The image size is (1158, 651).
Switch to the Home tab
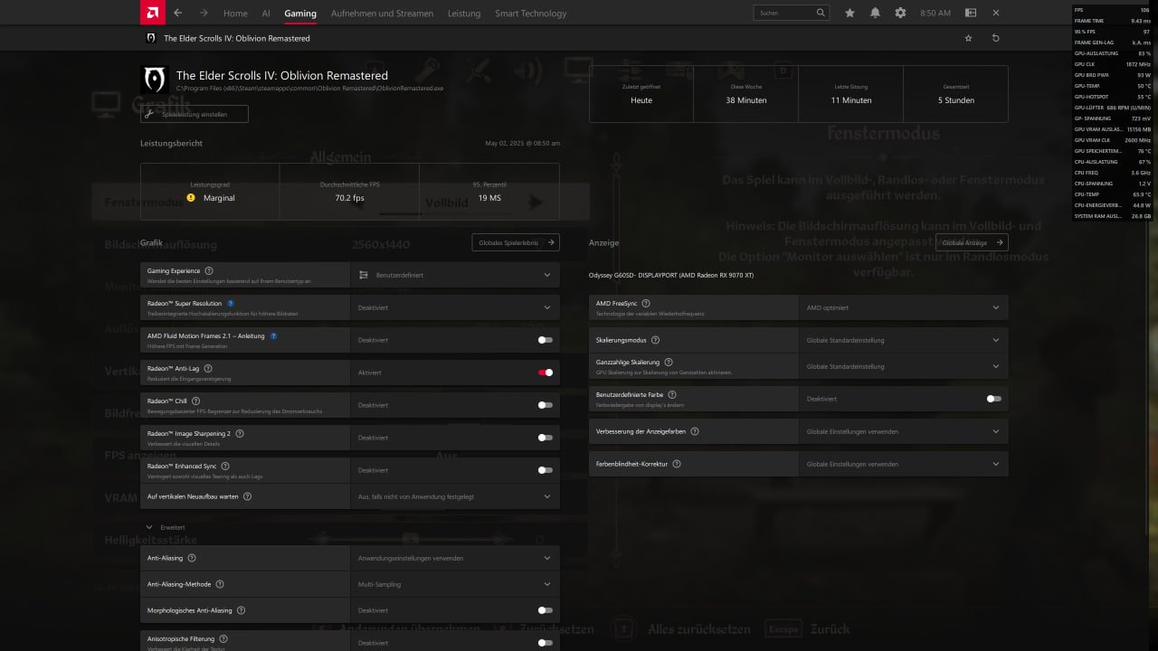235,14
